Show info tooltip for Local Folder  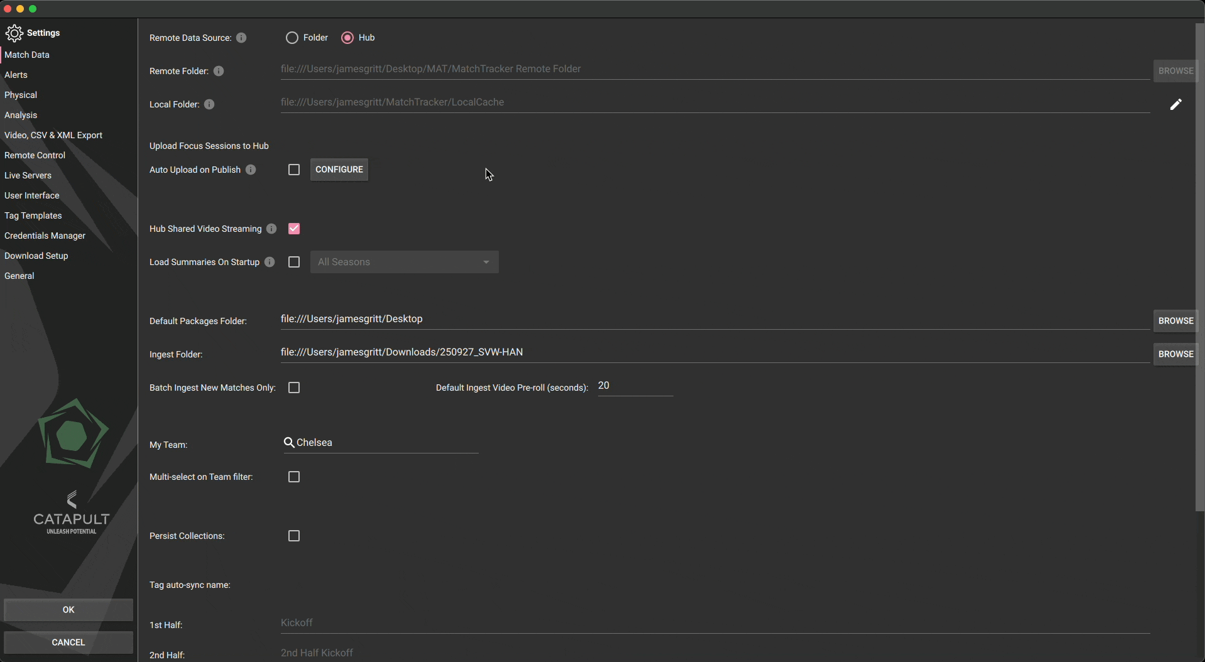(209, 104)
